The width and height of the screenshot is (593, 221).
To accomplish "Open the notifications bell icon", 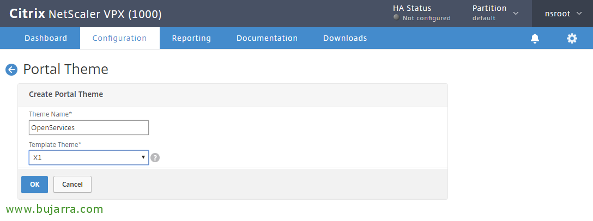I will [x=535, y=38].
